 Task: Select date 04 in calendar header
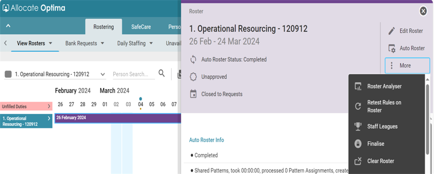141,104
